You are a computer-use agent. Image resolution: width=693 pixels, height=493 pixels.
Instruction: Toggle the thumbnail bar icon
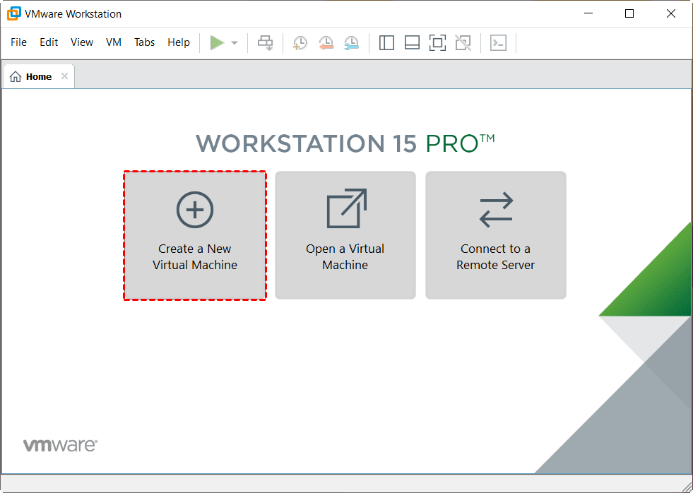[x=412, y=43]
